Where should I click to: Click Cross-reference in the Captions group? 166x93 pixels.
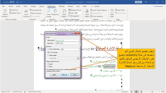tap(97, 16)
